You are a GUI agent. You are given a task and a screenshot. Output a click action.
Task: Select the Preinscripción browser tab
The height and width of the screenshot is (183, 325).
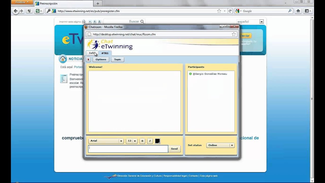(63, 4)
